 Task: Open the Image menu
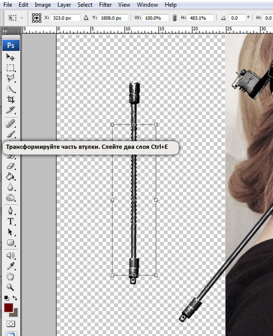[x=42, y=5]
